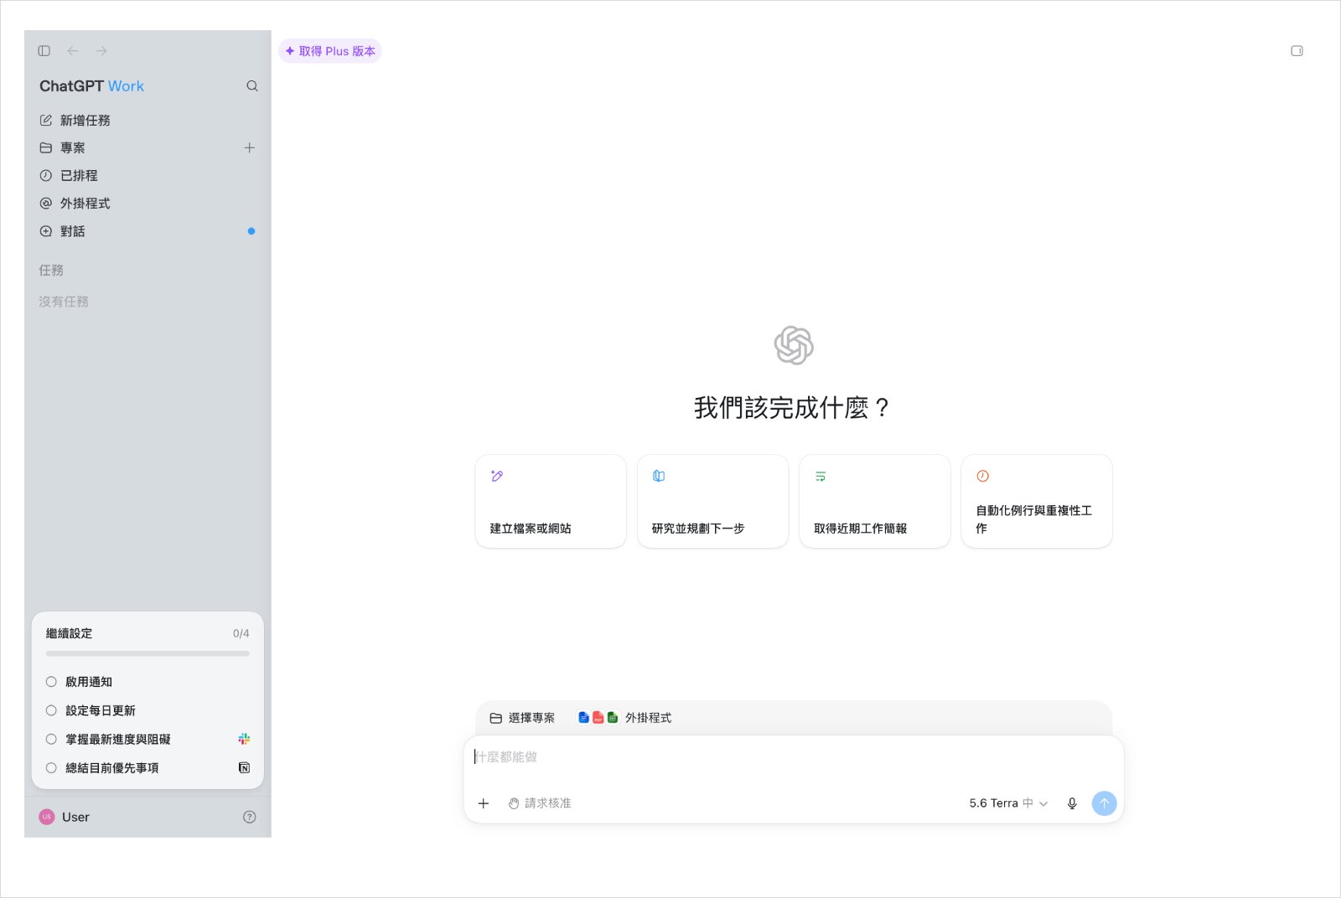
Task: Focus the 什麼都能做 prompt input
Action: coord(794,757)
